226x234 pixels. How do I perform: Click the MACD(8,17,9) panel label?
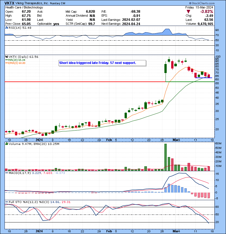(20, 173)
